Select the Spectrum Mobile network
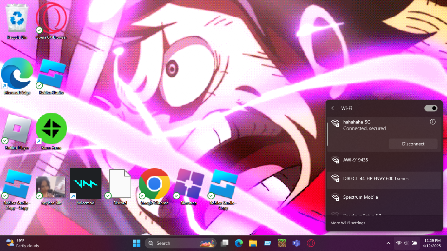The image size is (447, 251). point(384,197)
